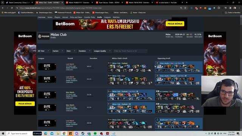Go back with the browser back arrow
242x136 pixels.
click(3, 8)
